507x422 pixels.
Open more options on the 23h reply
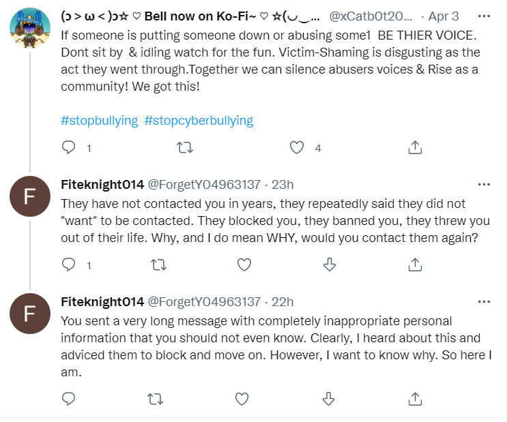tap(484, 185)
